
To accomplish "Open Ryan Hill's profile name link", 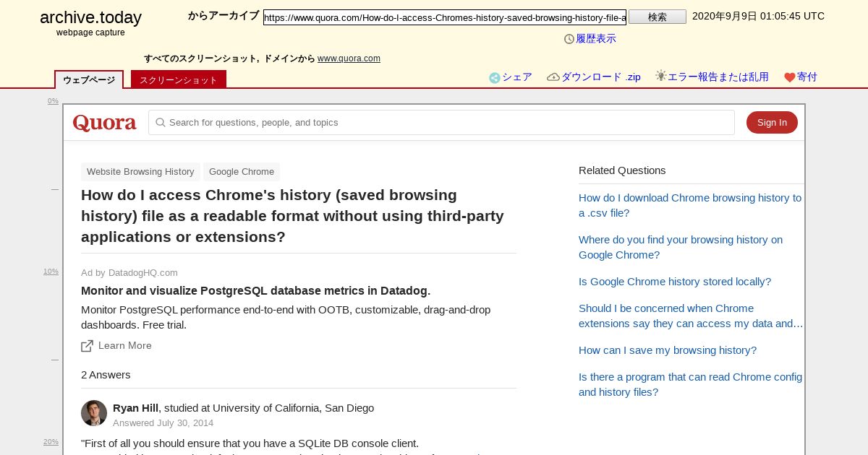I will tap(135, 408).
